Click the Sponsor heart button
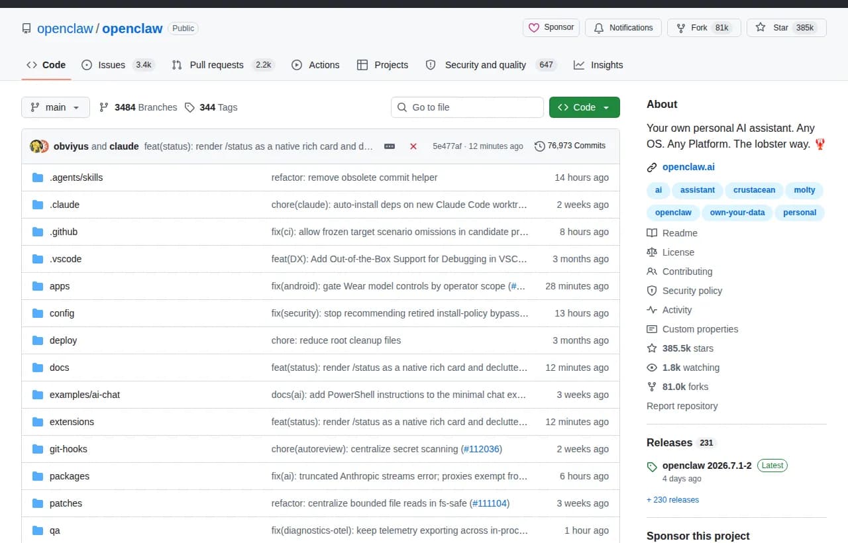 click(x=551, y=28)
